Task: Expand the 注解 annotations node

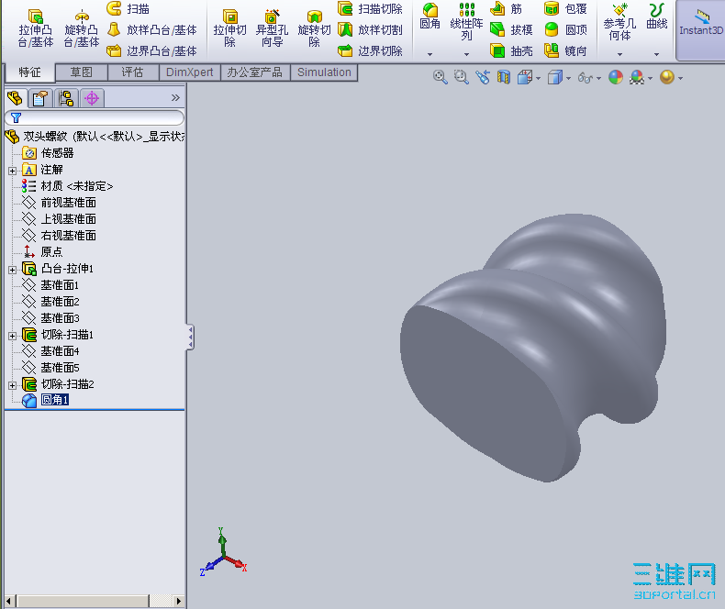Action: pos(13,171)
